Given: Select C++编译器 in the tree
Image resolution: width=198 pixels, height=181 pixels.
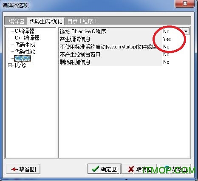Looking at the screenshot, I should (x=28, y=38).
